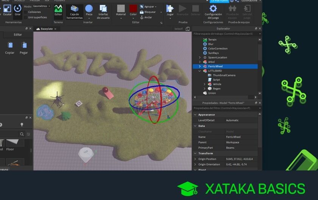Click Propiedades filter input field
This screenshot has width=318, height=200.
(225, 108)
